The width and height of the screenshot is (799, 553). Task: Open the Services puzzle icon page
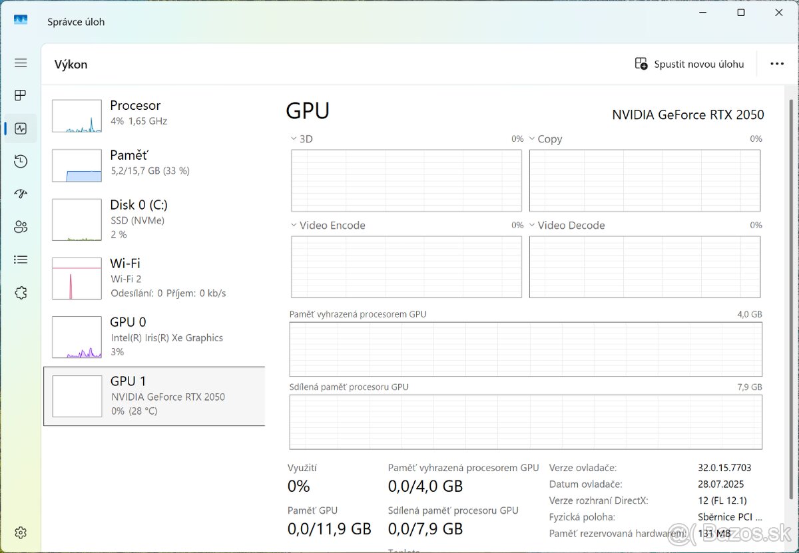21,293
